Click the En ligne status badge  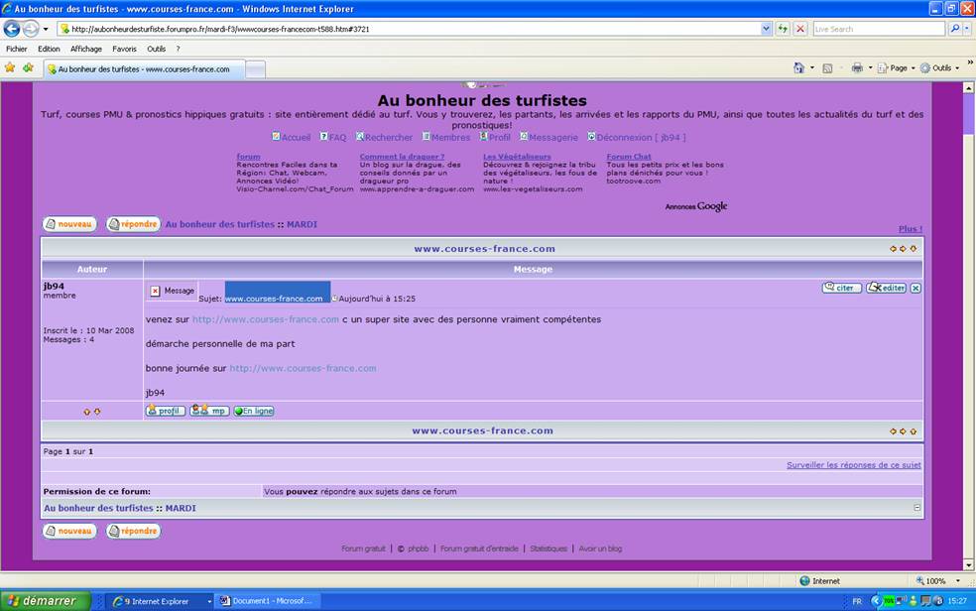point(254,411)
